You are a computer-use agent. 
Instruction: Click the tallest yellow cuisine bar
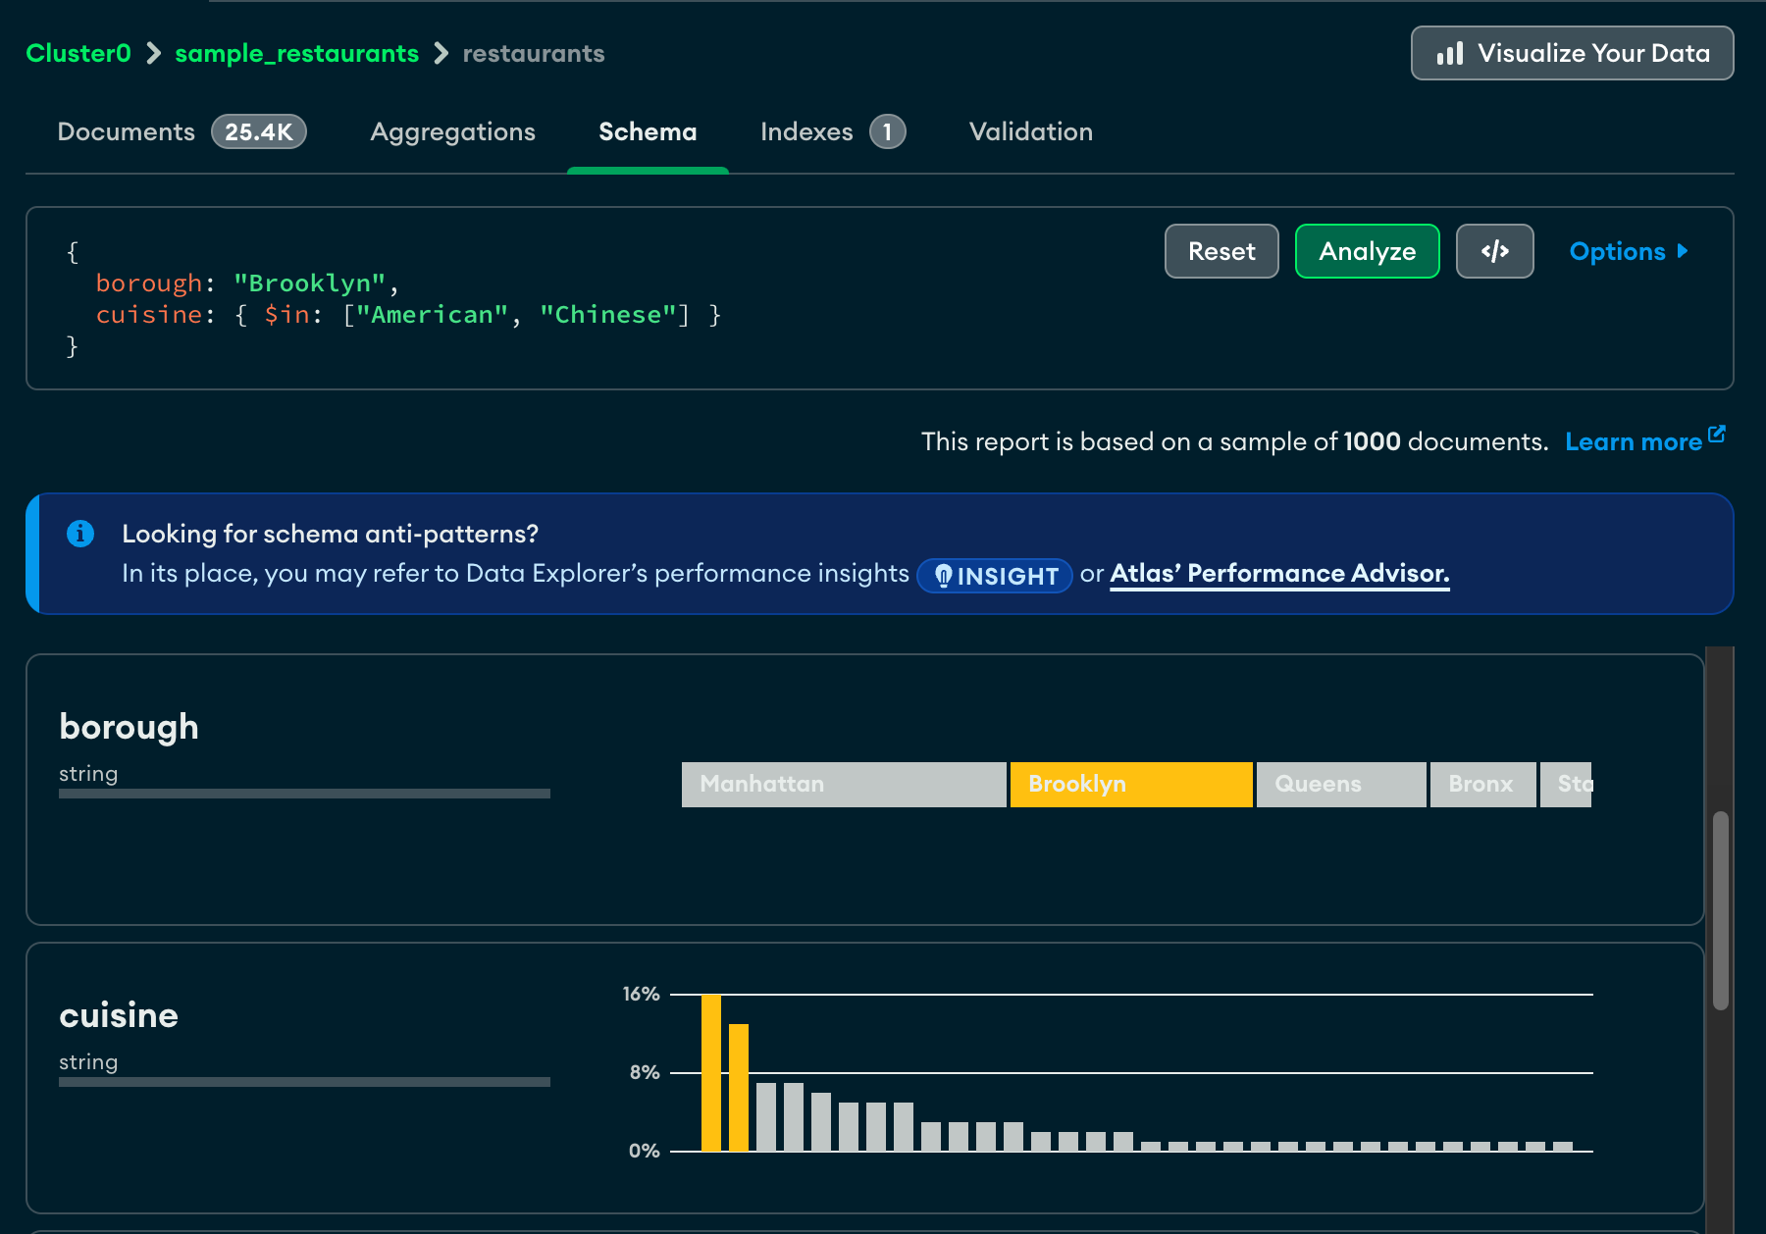711,1072
